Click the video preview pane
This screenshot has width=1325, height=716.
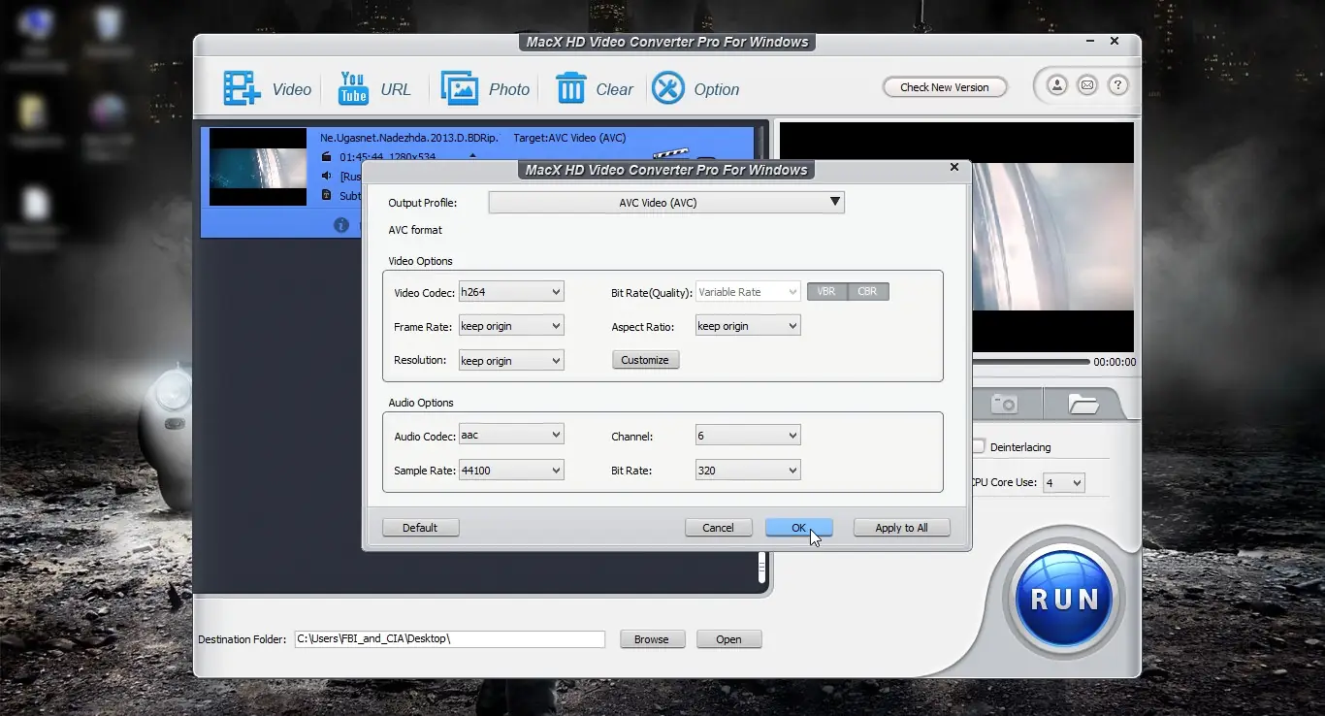point(1053,237)
